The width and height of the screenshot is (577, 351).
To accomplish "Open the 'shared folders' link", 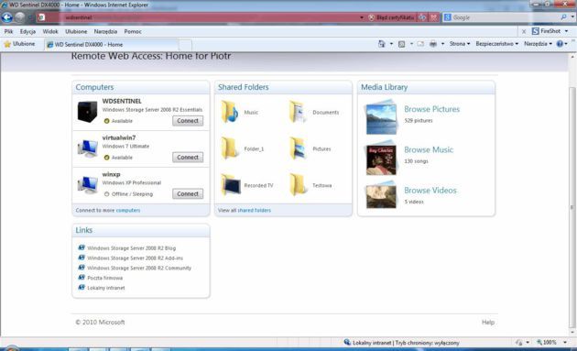I will coord(254,210).
